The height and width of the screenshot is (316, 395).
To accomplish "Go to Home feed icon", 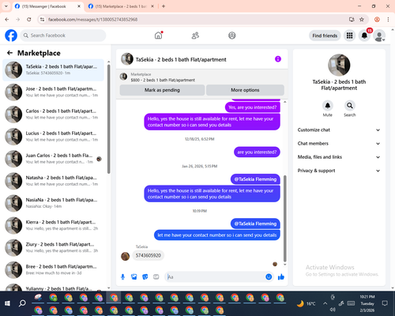I will coord(158,36).
